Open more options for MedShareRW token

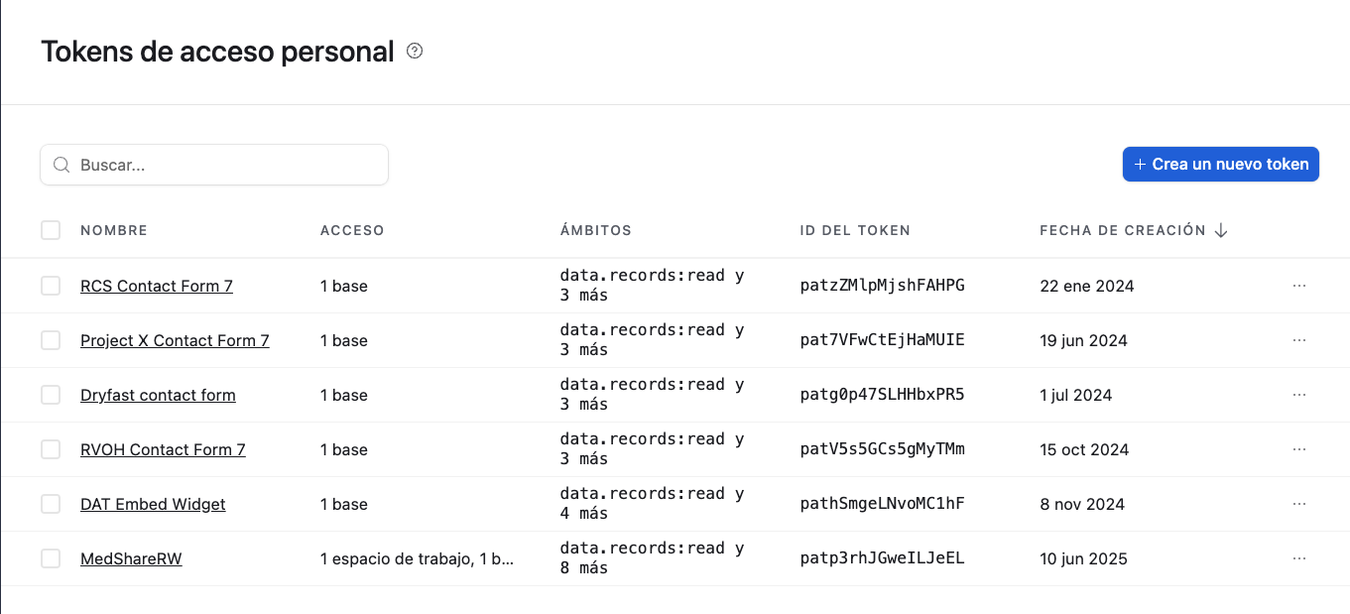[x=1299, y=558]
